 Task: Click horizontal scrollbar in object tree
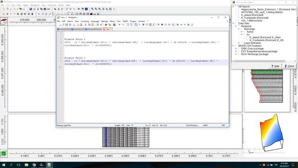260,61
